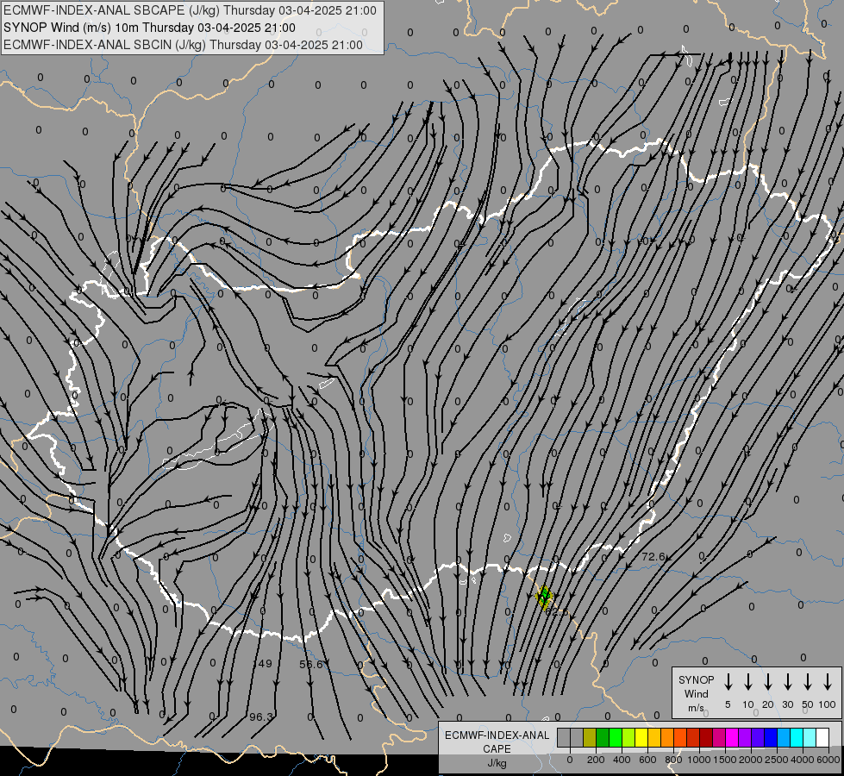Pick the orange swatch before 800 tick
This screenshot has width=844, height=776.
[667, 737]
